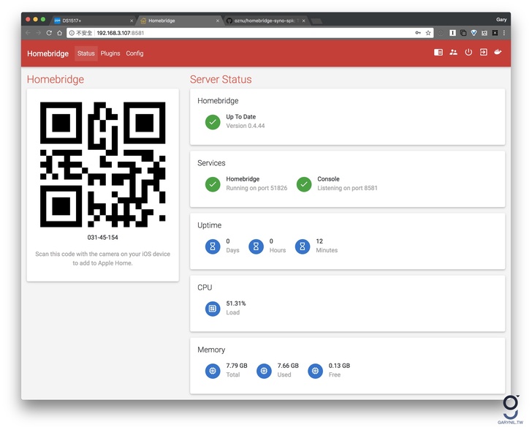Viewport: 532px width, 430px height.
Task: Open the Config page
Action: tap(134, 53)
